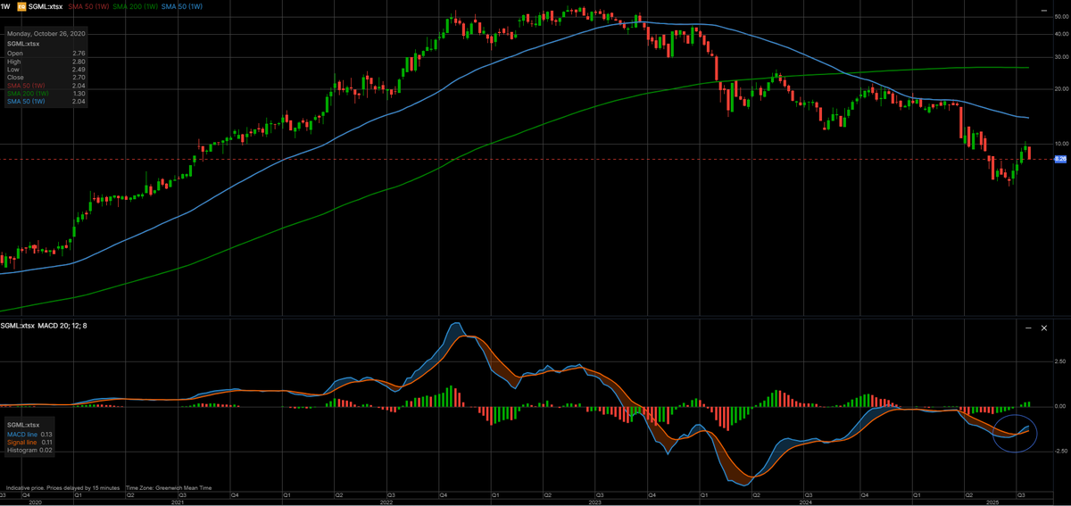
Task: Select the green SMA 200 (1W) header label
Action: 137,6
